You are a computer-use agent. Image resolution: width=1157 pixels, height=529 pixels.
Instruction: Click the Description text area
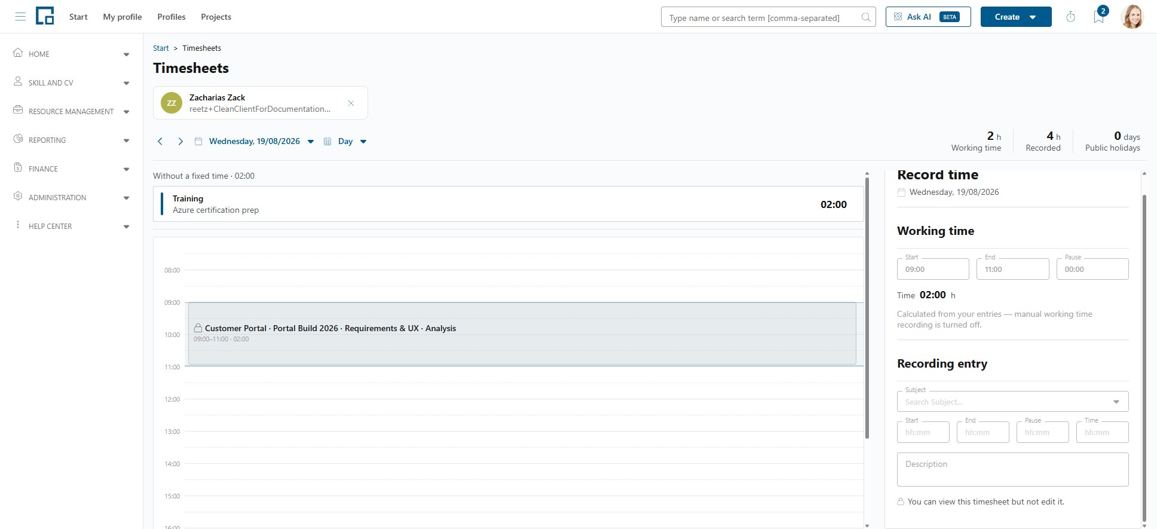(1012, 469)
